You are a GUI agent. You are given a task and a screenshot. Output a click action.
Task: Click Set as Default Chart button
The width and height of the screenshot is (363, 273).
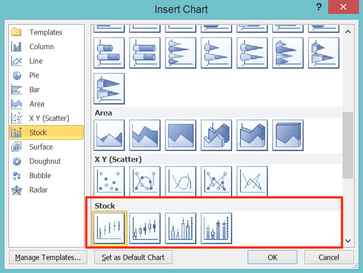[133, 257]
